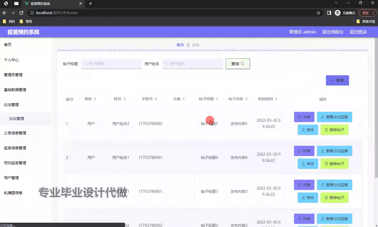Click 删除帖子 for the 帖子标题5 row
The width and height of the screenshot is (378, 227).
click(x=334, y=130)
